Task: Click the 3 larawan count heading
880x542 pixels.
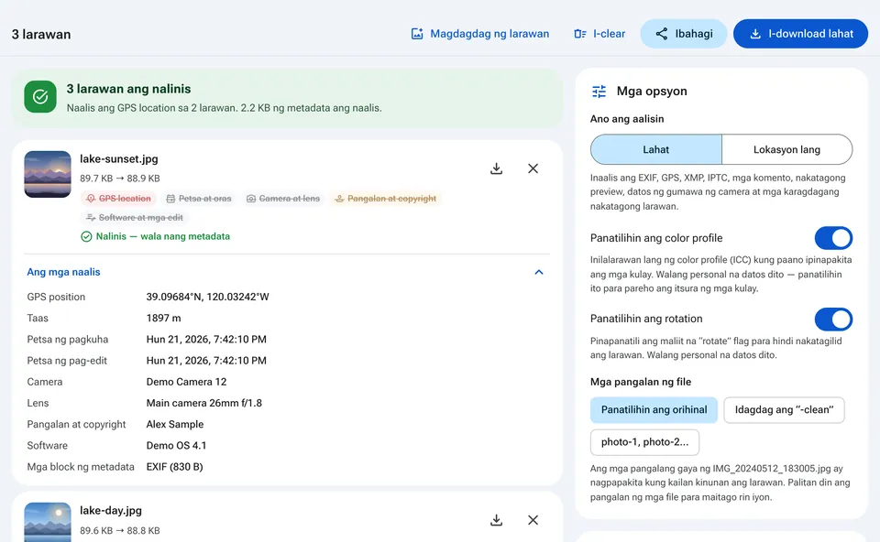Action: (41, 34)
